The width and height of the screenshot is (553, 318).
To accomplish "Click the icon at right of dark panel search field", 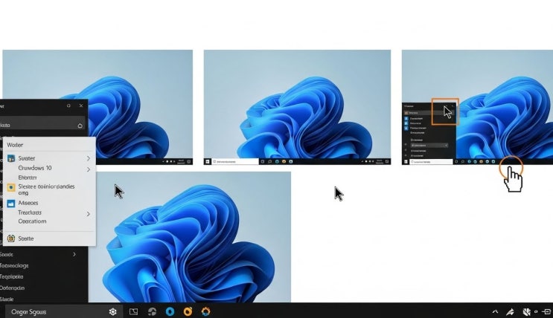I will tap(80, 126).
